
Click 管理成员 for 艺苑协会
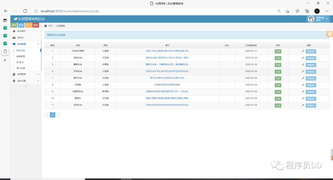click(311, 105)
